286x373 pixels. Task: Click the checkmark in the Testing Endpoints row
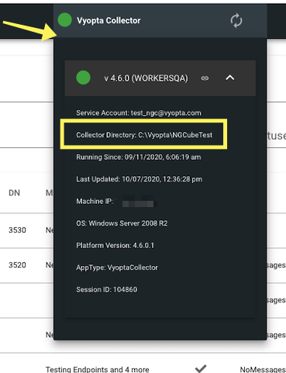click(201, 368)
